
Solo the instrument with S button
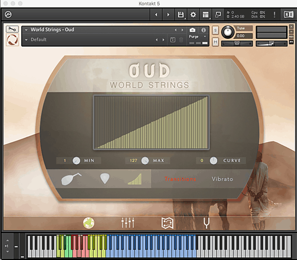click(216, 31)
